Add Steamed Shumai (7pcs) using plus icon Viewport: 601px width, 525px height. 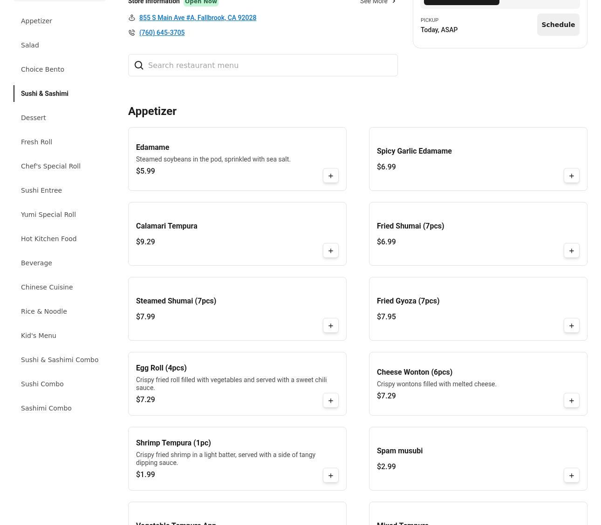click(x=330, y=326)
